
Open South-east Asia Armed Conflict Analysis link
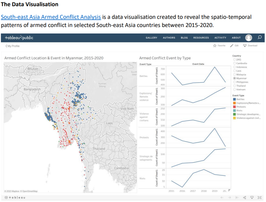[51, 17]
